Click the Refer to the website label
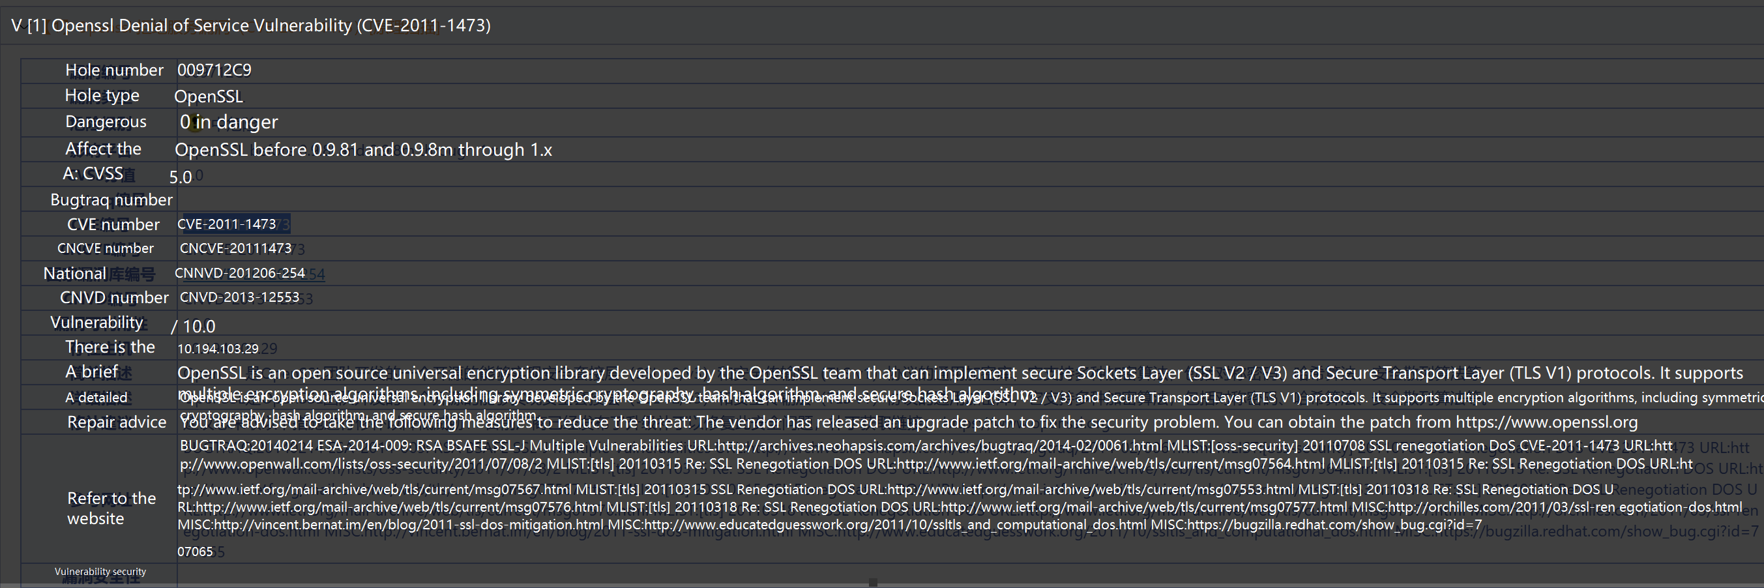The width and height of the screenshot is (1764, 588). 111,508
